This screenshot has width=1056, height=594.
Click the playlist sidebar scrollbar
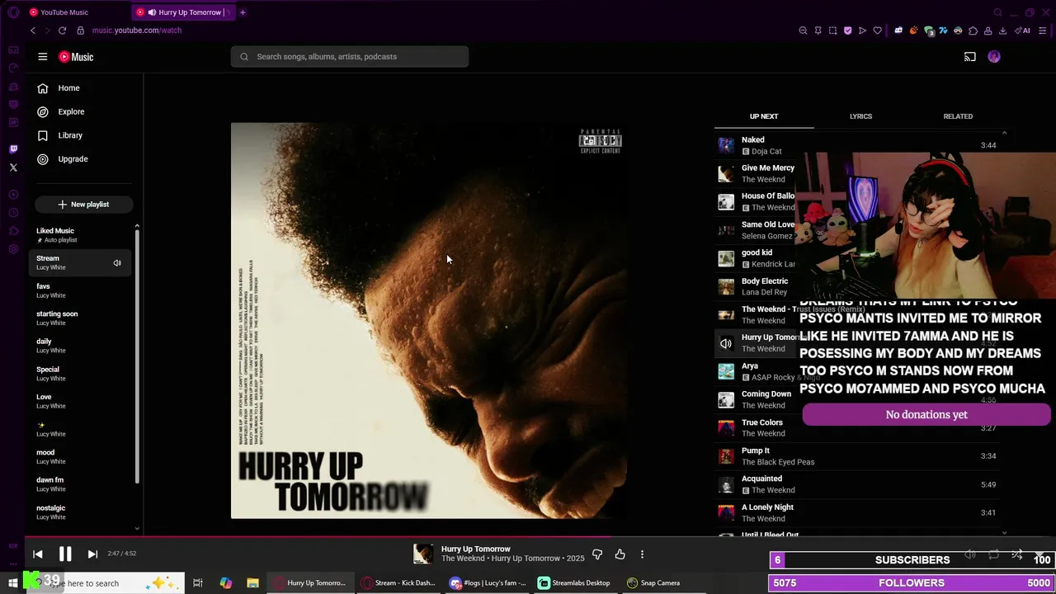(137, 356)
